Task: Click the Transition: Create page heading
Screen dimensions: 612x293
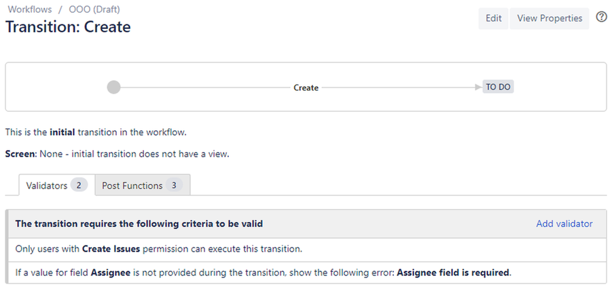Action: [68, 27]
